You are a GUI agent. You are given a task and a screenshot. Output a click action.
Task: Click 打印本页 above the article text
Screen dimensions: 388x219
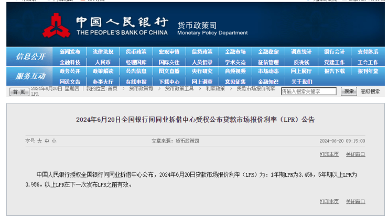329,154
